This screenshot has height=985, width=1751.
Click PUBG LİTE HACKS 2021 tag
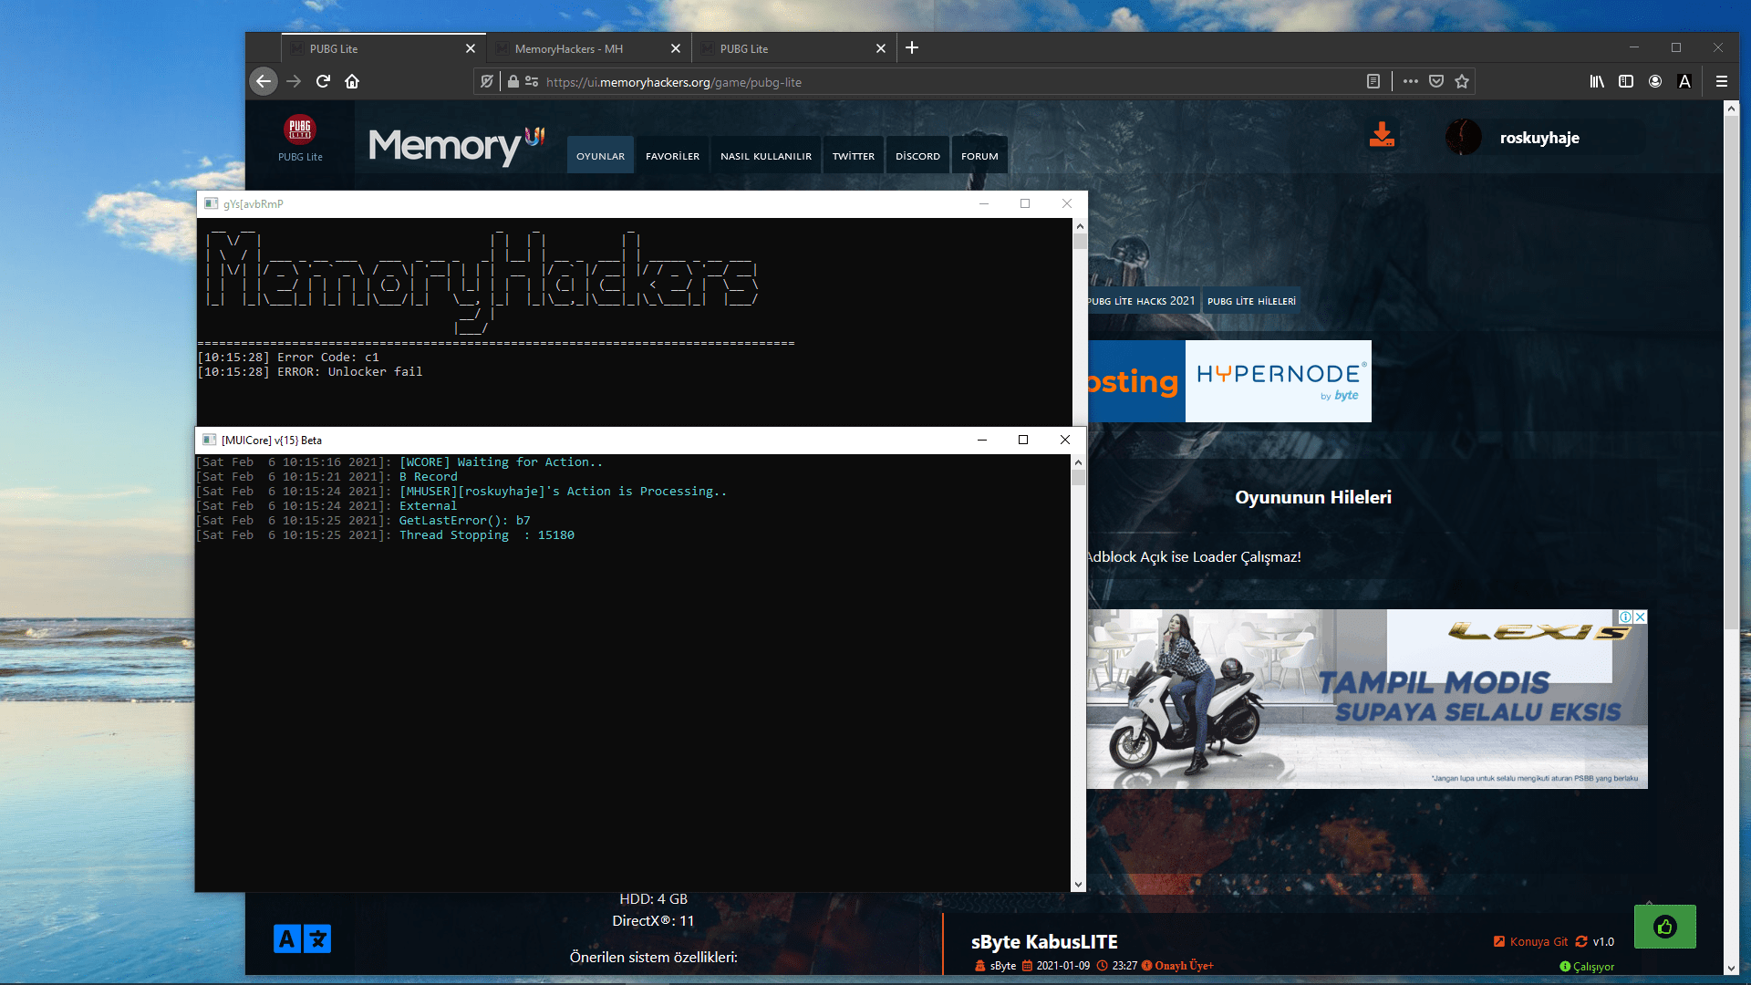tap(1143, 301)
